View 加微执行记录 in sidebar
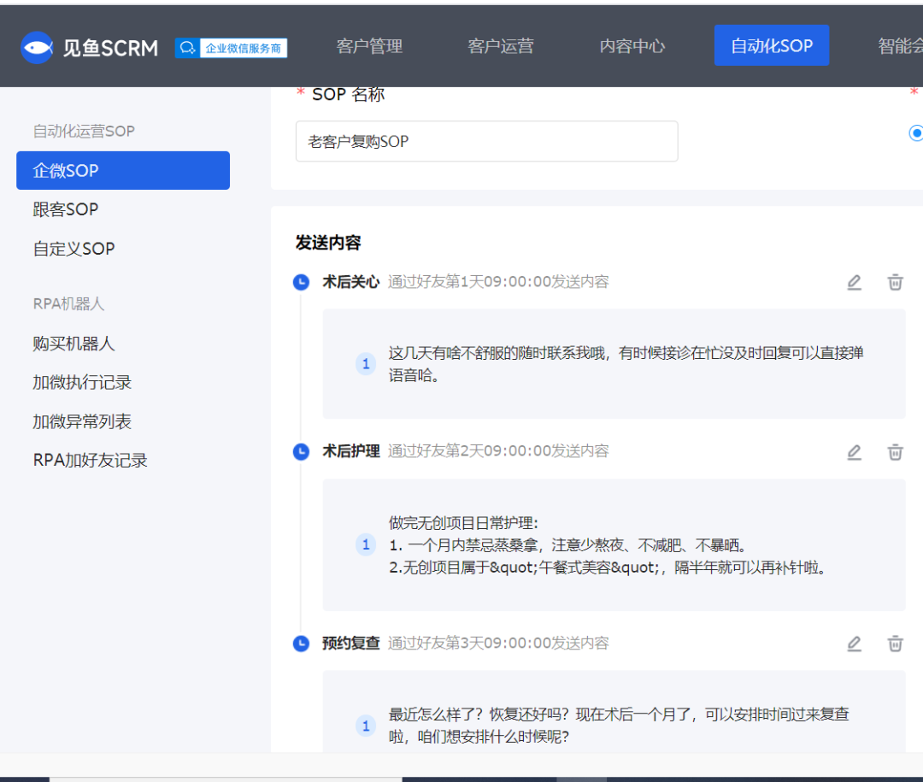This screenshot has width=923, height=782. 82,382
